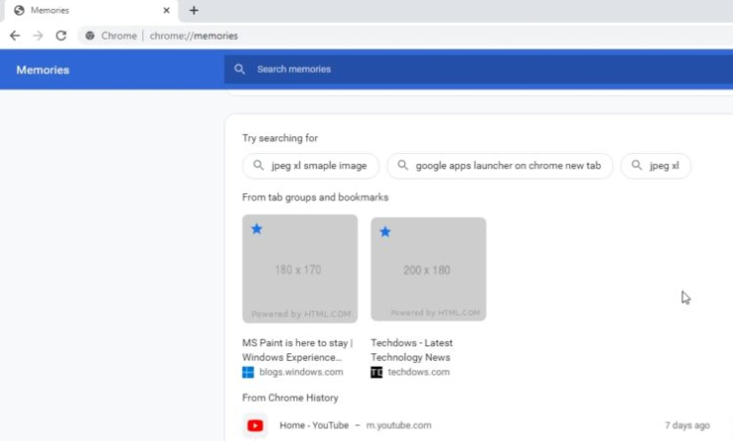This screenshot has height=441, width=733.
Task: Close the Memories tab
Action: pos(166,11)
